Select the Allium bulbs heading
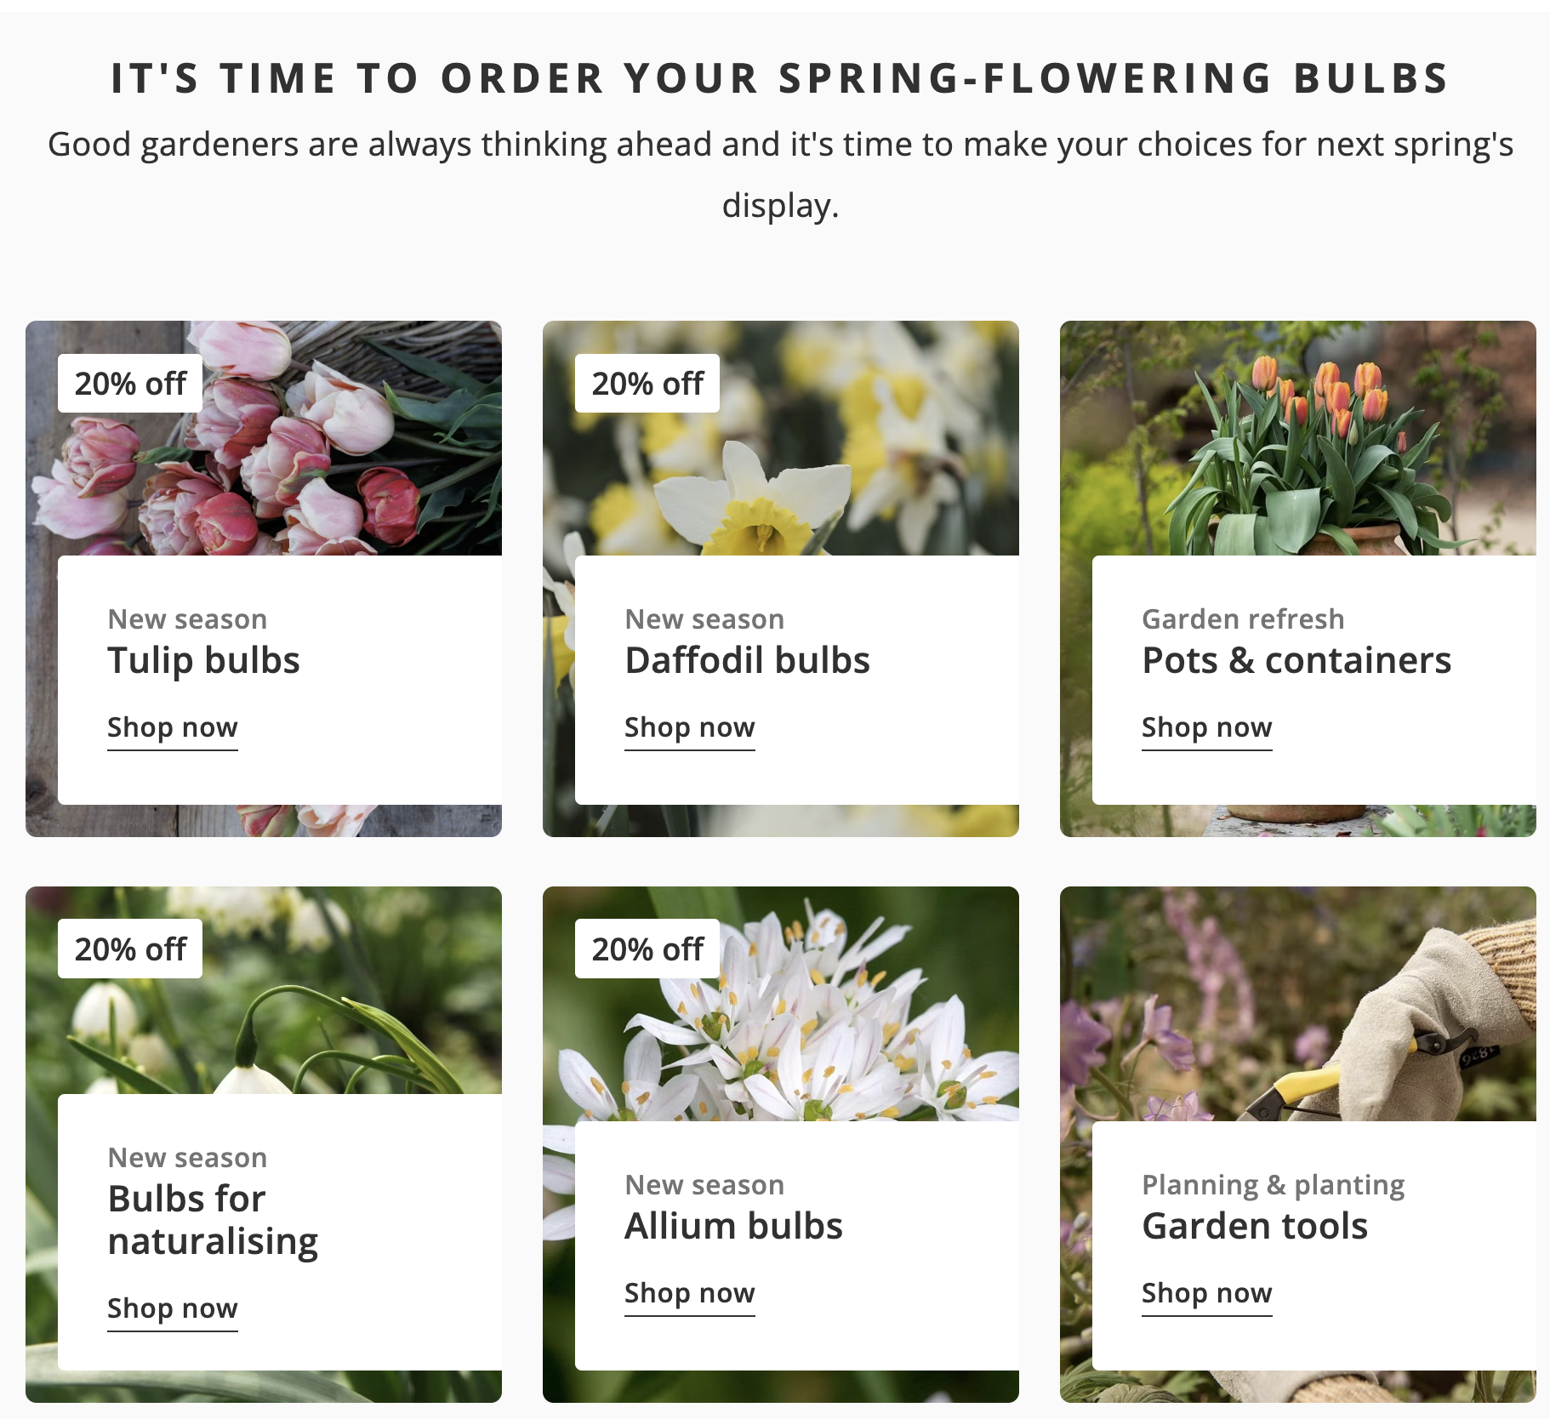Image resolution: width=1550 pixels, height=1419 pixels. (733, 1227)
